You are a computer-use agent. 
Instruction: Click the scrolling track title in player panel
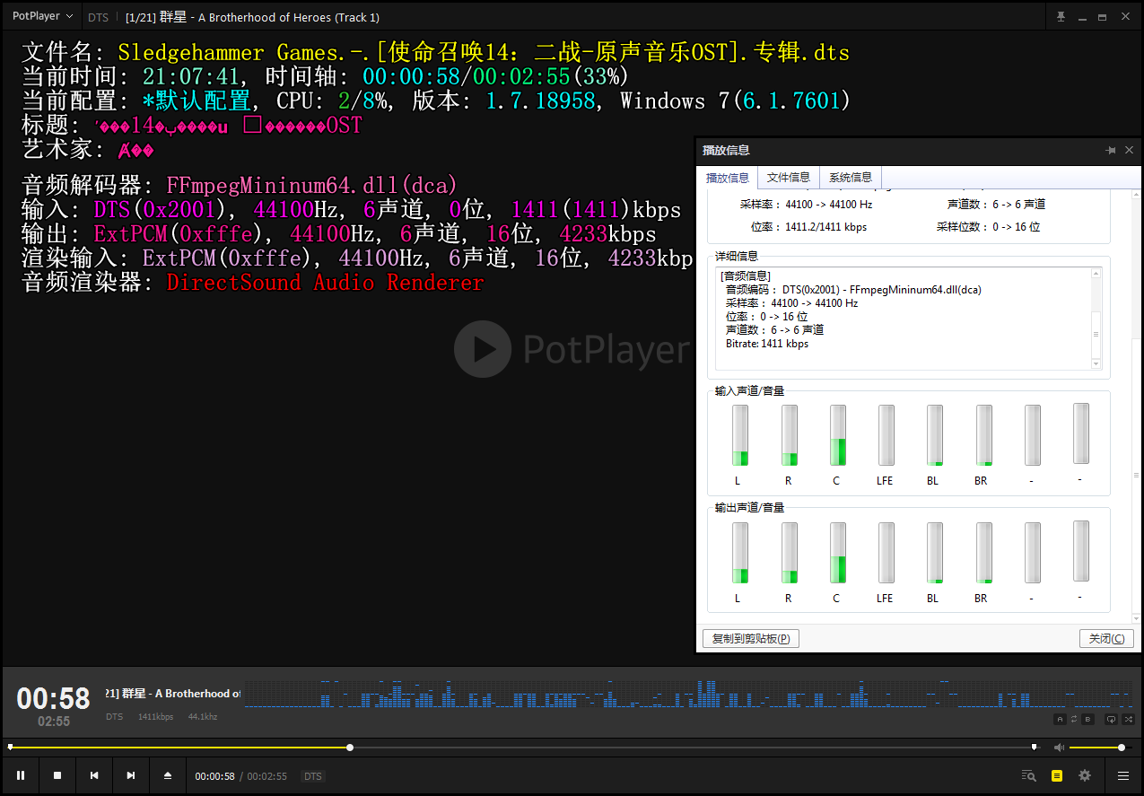pyautogui.click(x=173, y=694)
